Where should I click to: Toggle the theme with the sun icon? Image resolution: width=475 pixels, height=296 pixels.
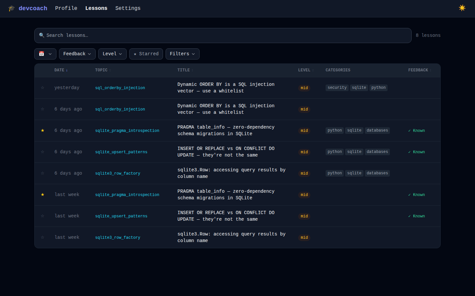coord(462,8)
